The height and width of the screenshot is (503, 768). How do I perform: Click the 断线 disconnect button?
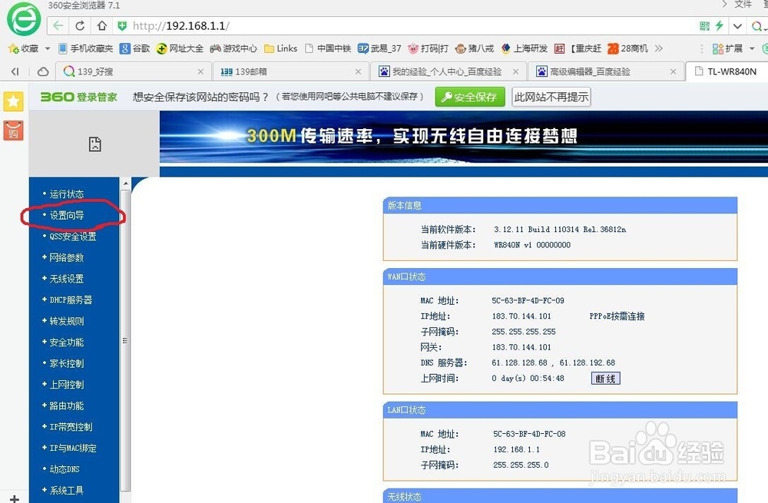point(605,378)
